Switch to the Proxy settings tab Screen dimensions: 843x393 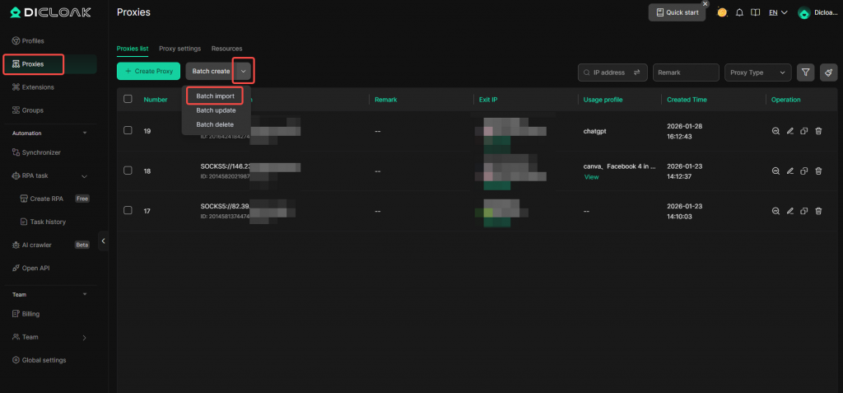[x=179, y=49]
